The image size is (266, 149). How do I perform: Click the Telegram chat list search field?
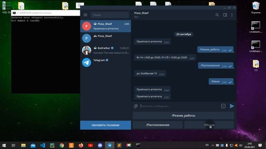110,15
